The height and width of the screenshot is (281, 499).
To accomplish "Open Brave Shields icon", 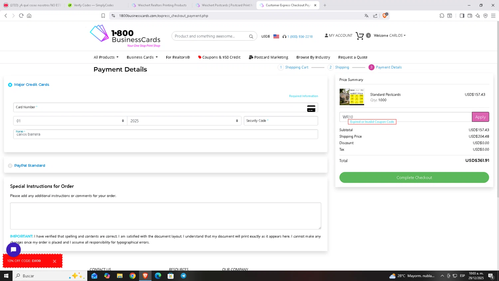I will point(385,15).
